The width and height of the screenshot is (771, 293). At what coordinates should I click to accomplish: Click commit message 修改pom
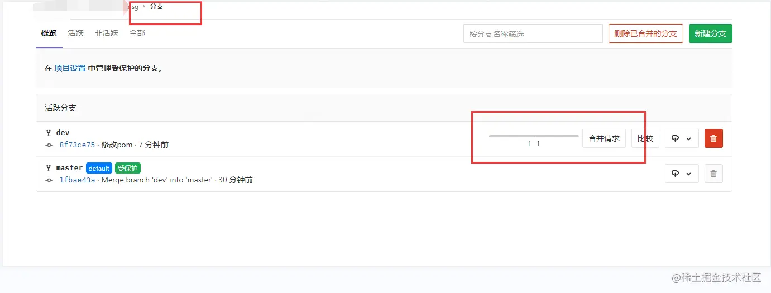(117, 145)
